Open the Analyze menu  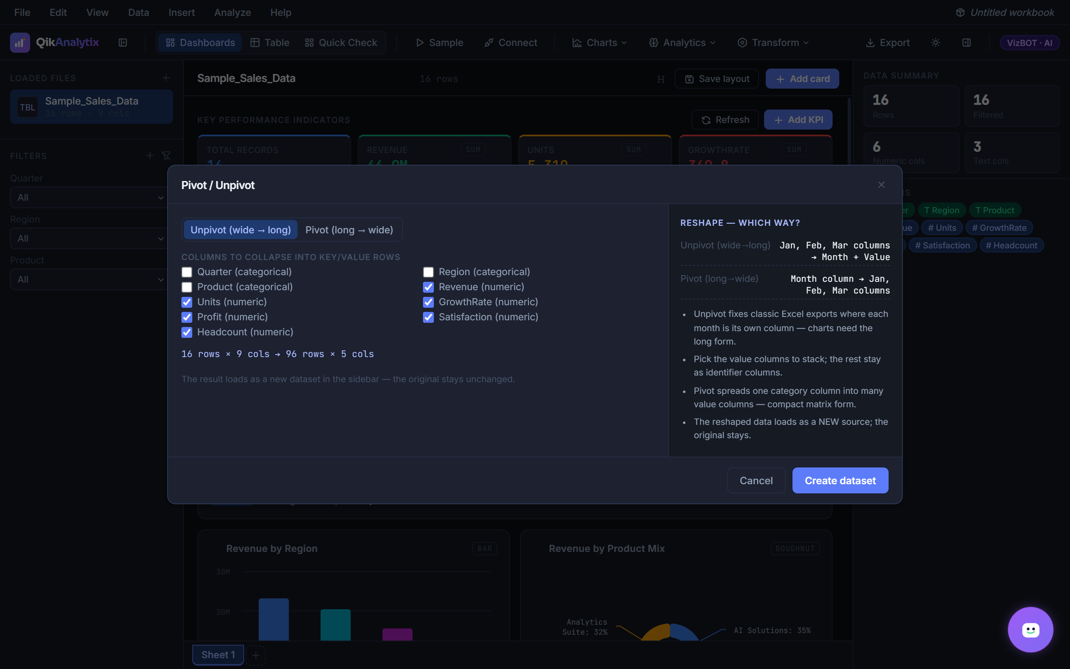pos(232,13)
